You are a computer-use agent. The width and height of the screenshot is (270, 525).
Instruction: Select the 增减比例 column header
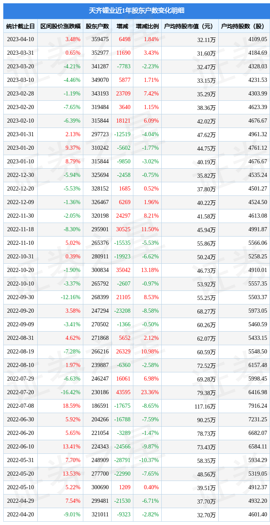(147, 26)
